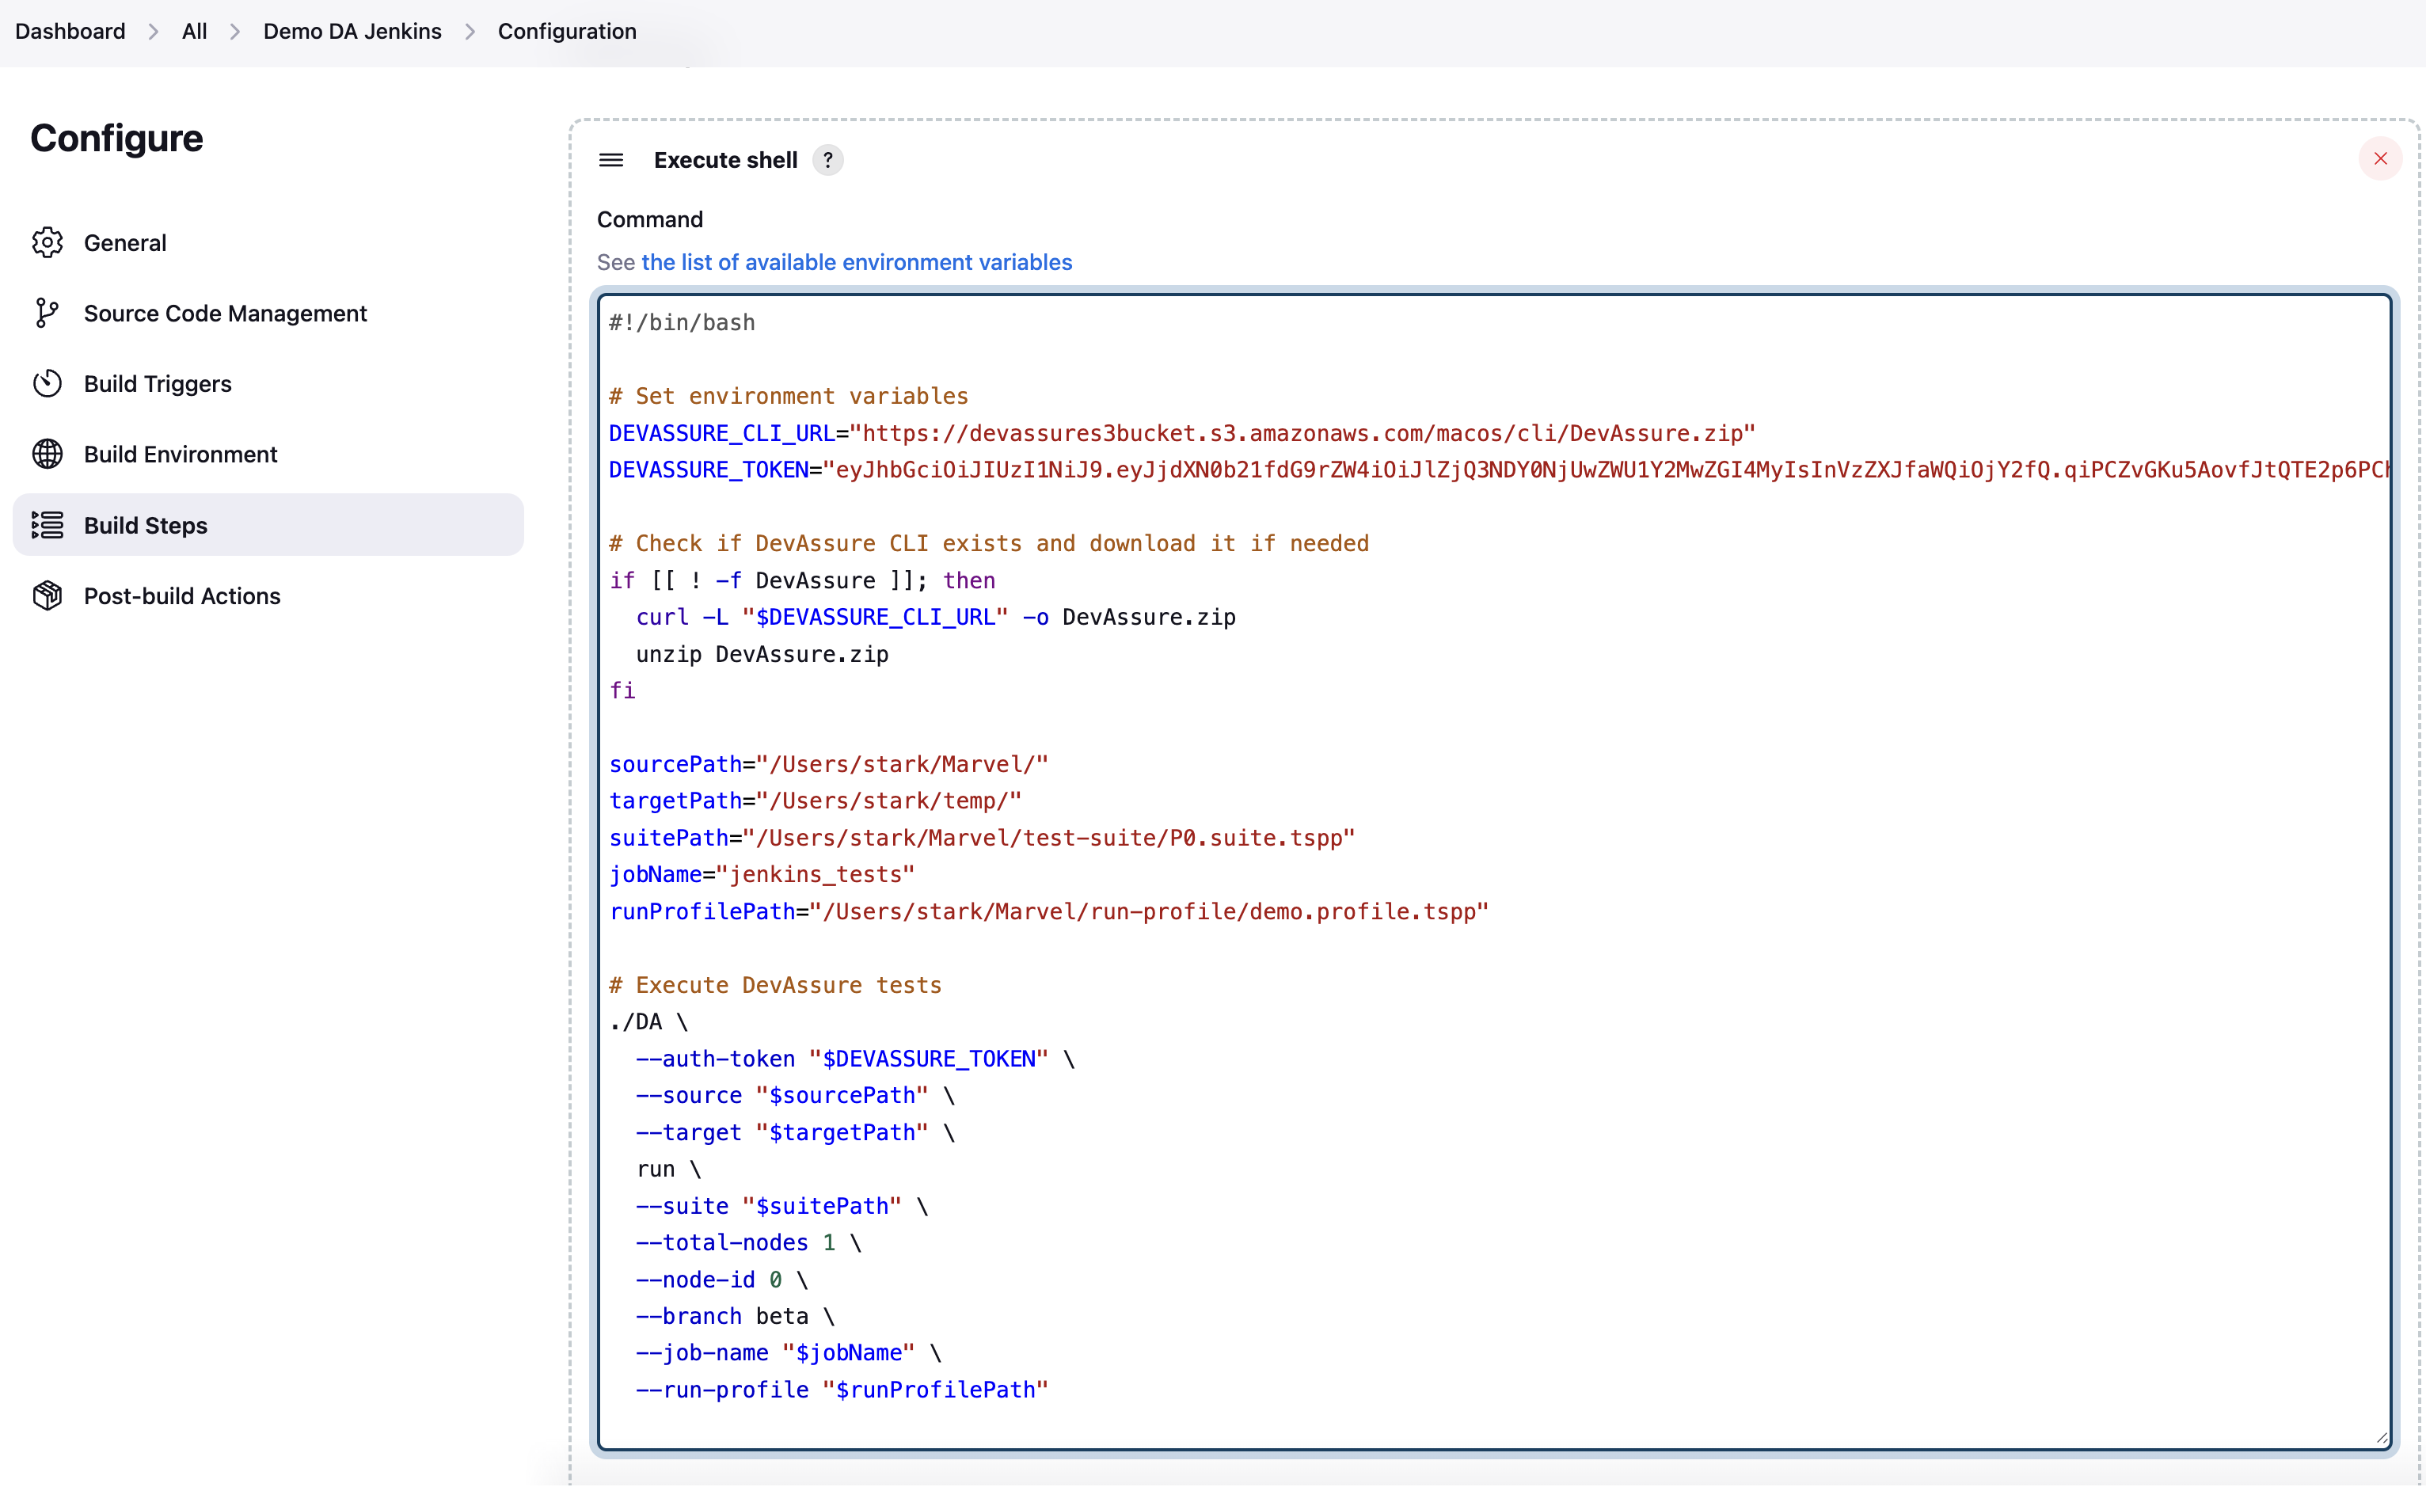2426x1487 pixels.
Task: Click the Configuration breadcrumb item
Action: [566, 32]
